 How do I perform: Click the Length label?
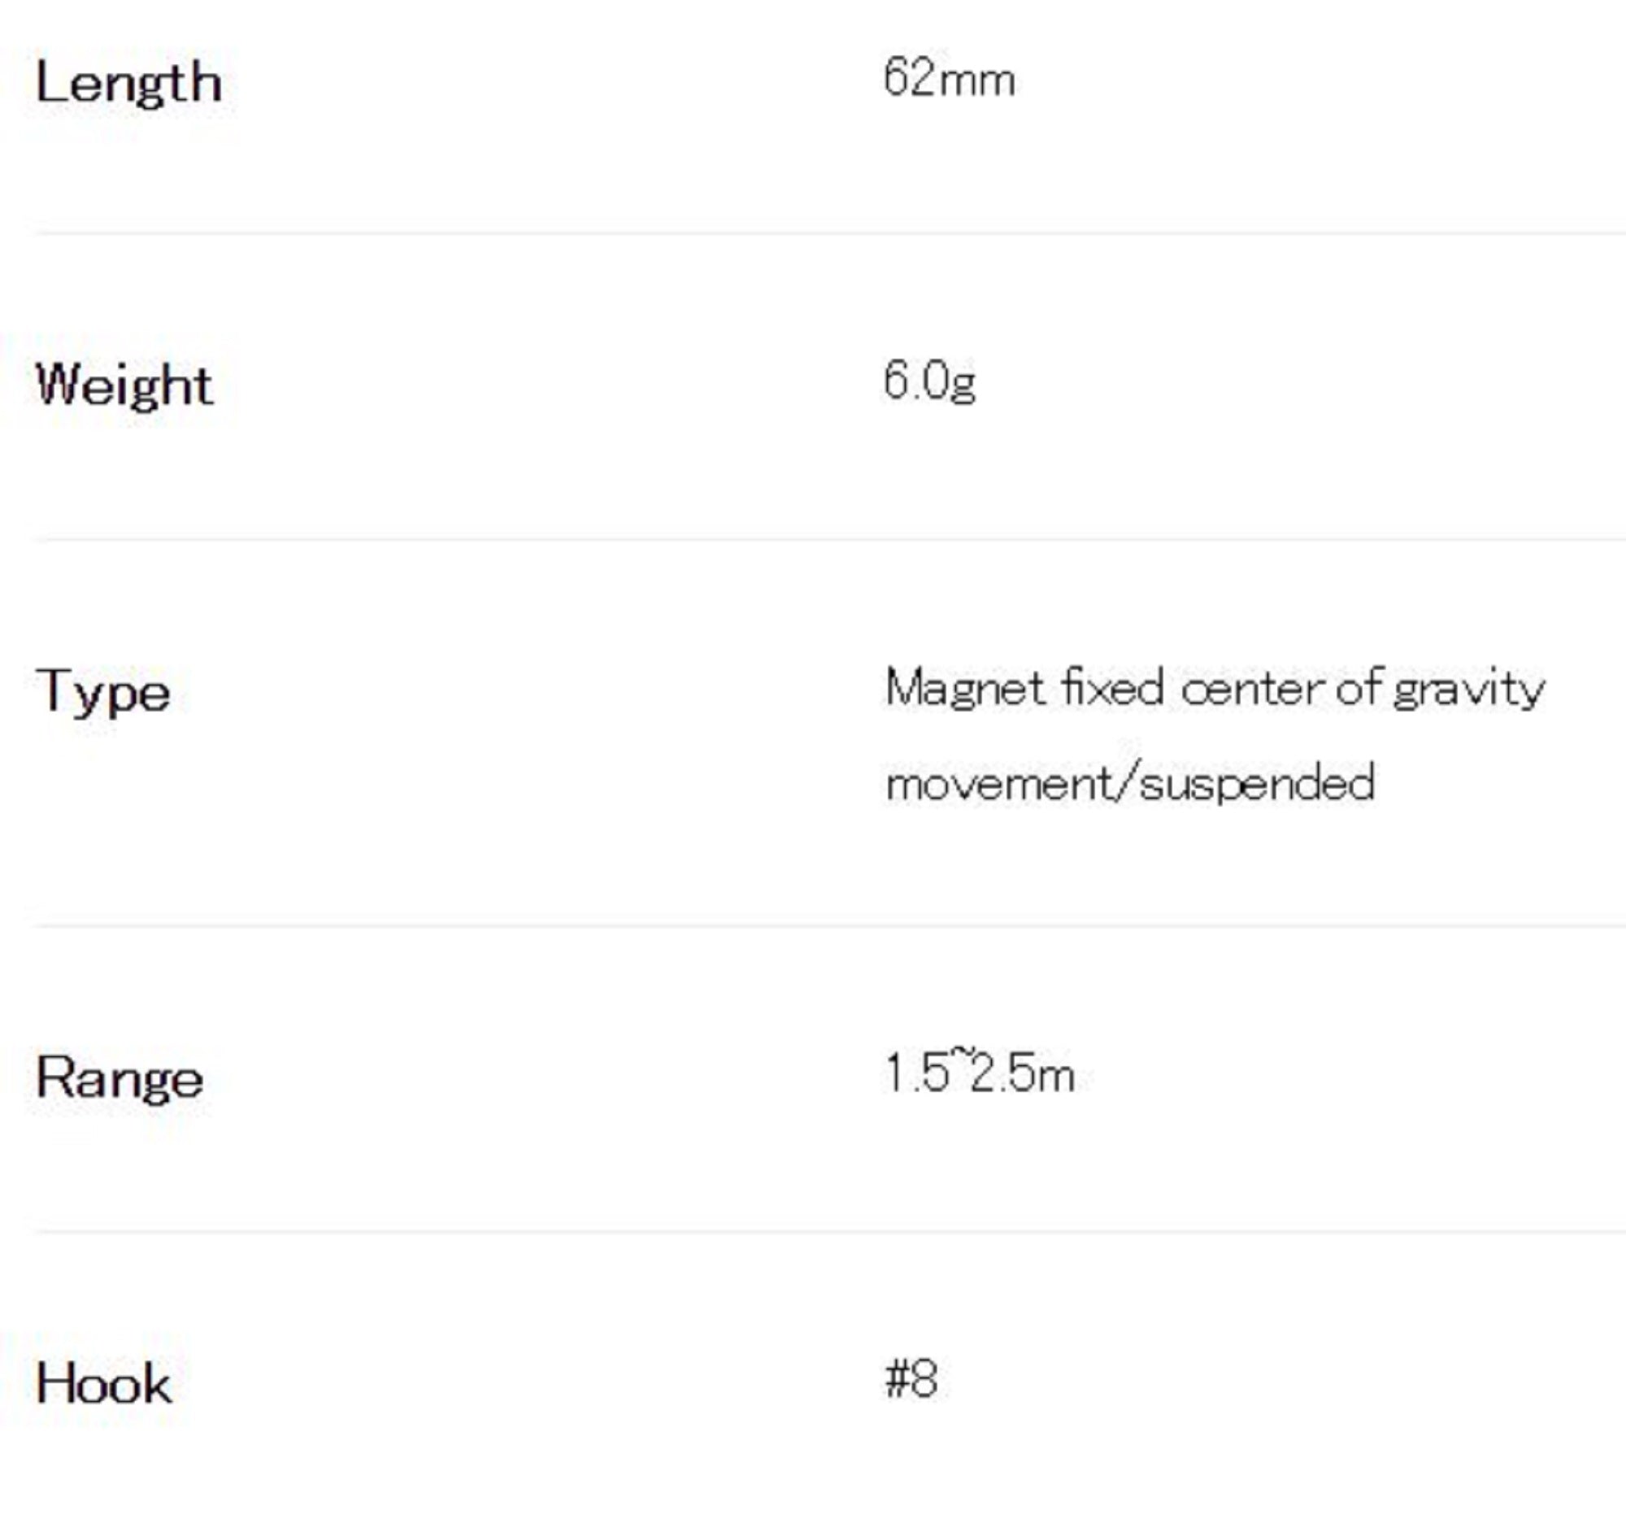[128, 83]
